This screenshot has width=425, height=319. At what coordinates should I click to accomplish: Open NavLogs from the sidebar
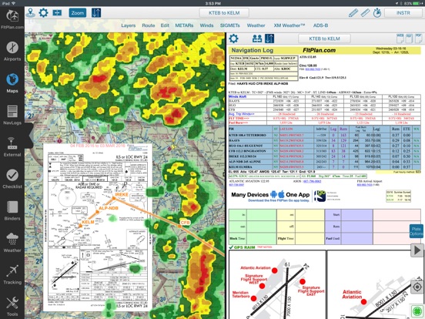click(x=12, y=115)
